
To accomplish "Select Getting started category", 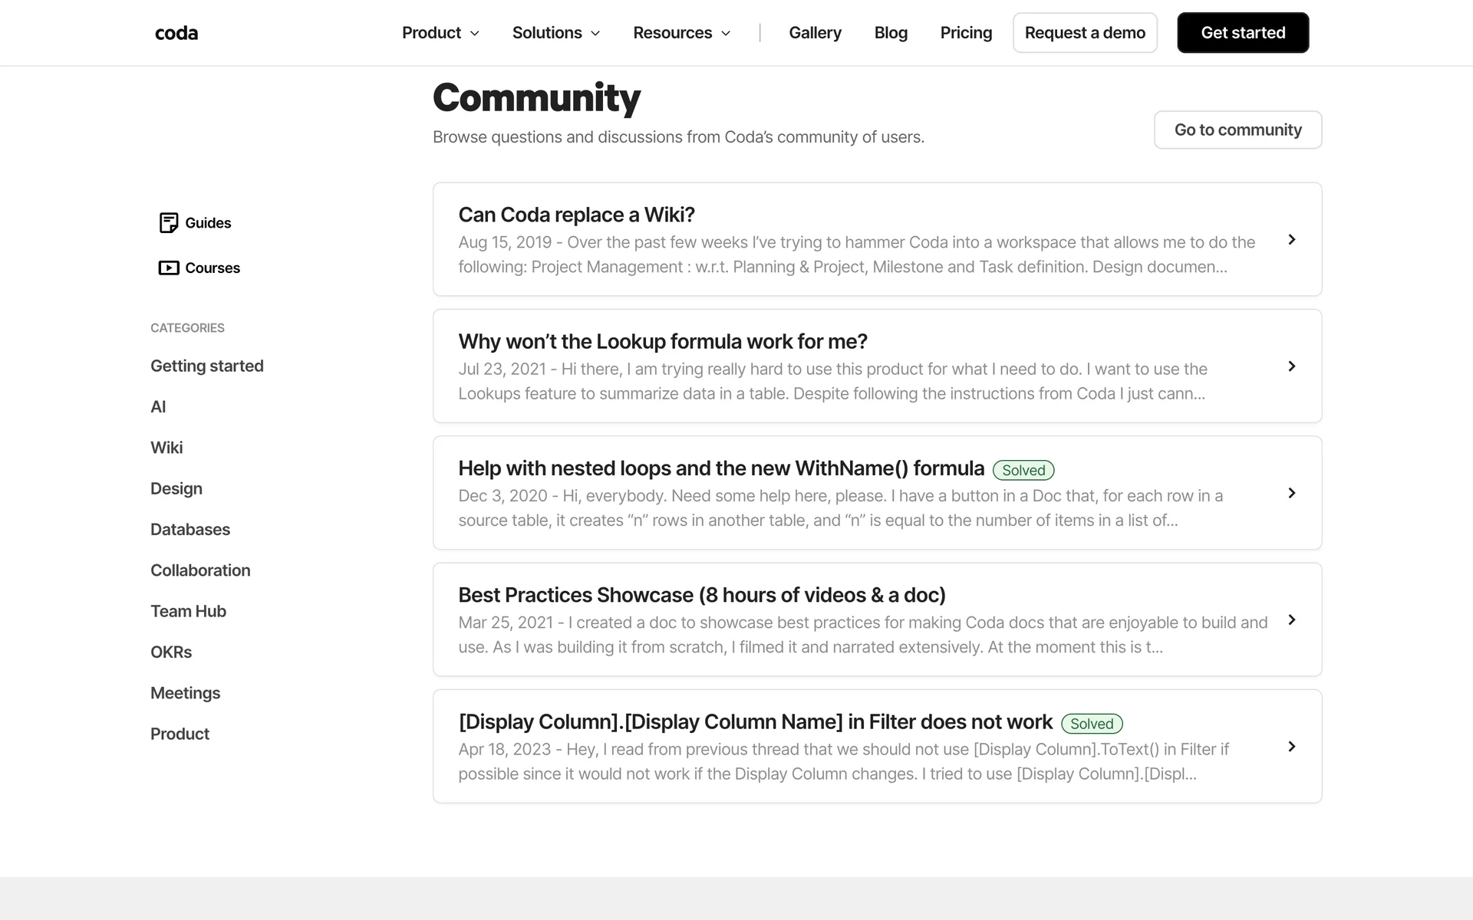I will click(207, 366).
